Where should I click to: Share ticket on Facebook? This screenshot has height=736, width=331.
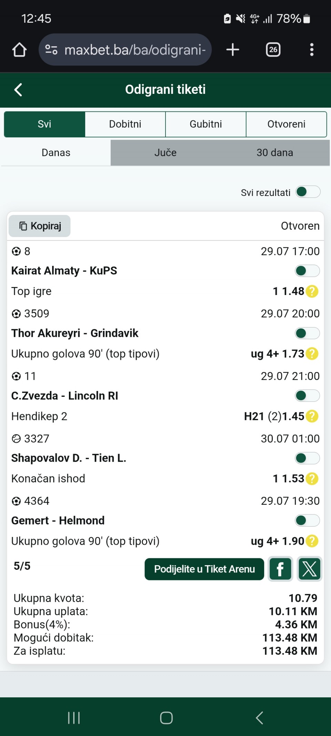280,569
